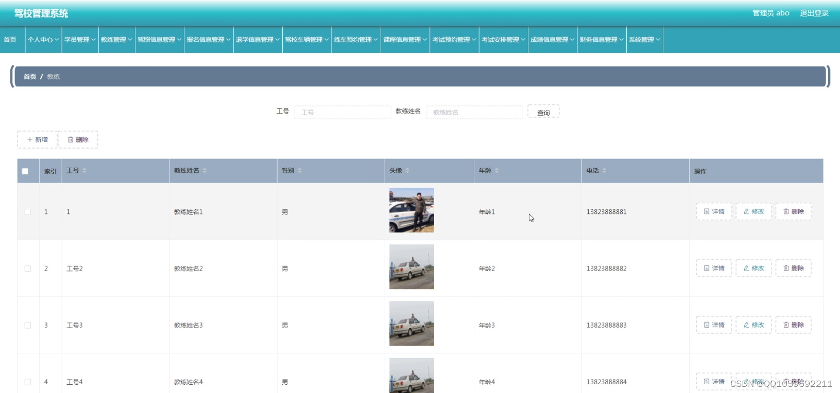Sort by 头像 column arrows
Screen dimensions: 840x393
point(407,170)
